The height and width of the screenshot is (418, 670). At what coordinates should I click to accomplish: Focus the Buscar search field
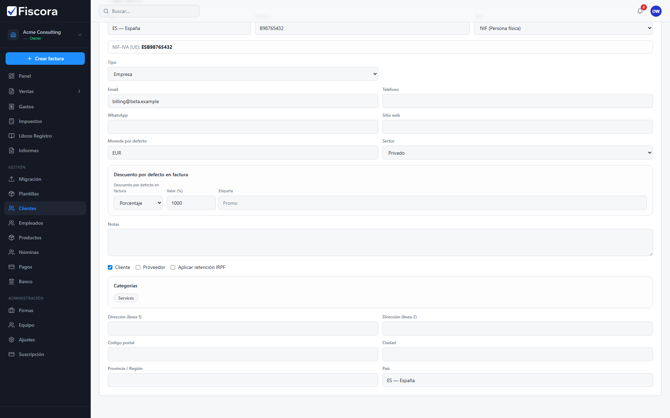tap(149, 11)
